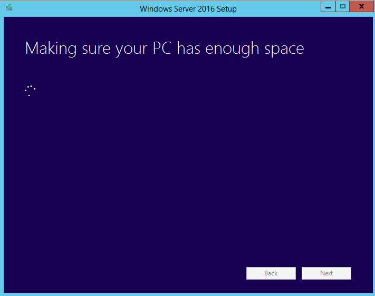The image size is (375, 296).
Task: Go back with the Back button
Action: [x=271, y=273]
